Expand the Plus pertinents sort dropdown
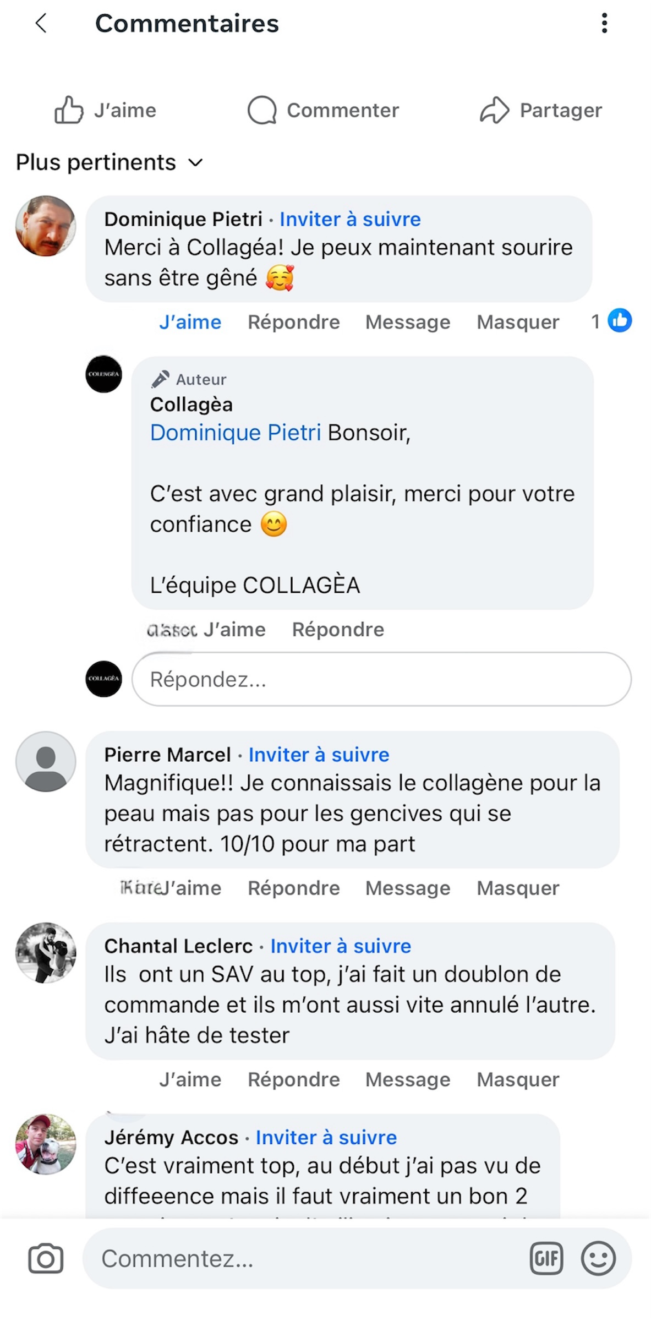Image resolution: width=651 pixels, height=1321 pixels. pos(109,162)
